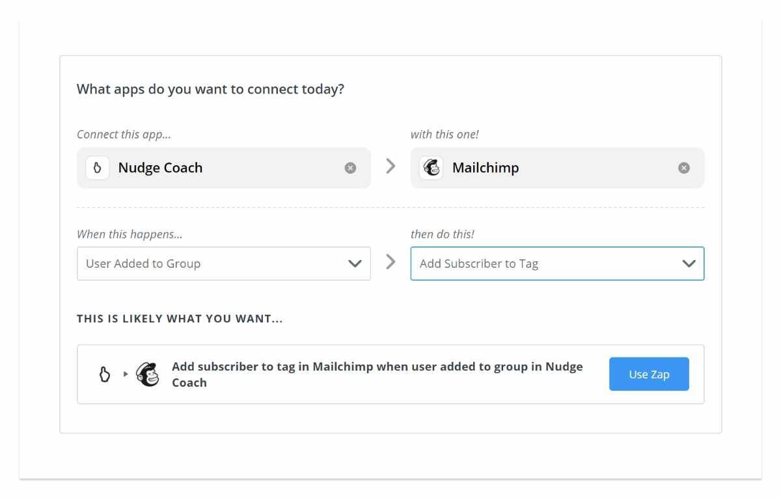The height and width of the screenshot is (498, 781).
Task: Clear the Nudge Coach app selection
Action: click(x=350, y=168)
